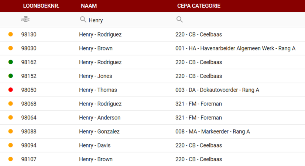This screenshot has width=305, height=166.
Task: Click the orange status dot for 98088
Action: pyautogui.click(x=11, y=131)
